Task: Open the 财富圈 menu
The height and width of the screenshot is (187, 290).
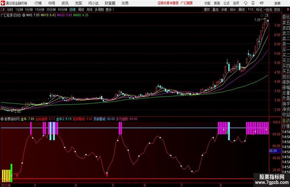Action: click(110, 3)
